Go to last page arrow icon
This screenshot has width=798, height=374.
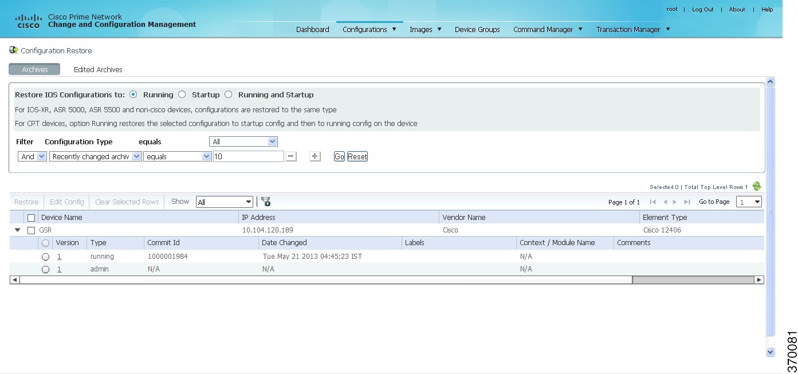687,202
